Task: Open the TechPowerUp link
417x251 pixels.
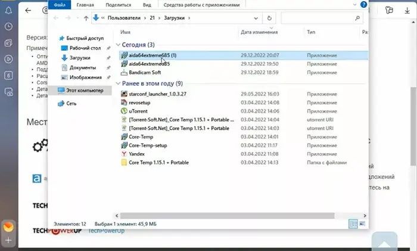Action: pos(108,230)
